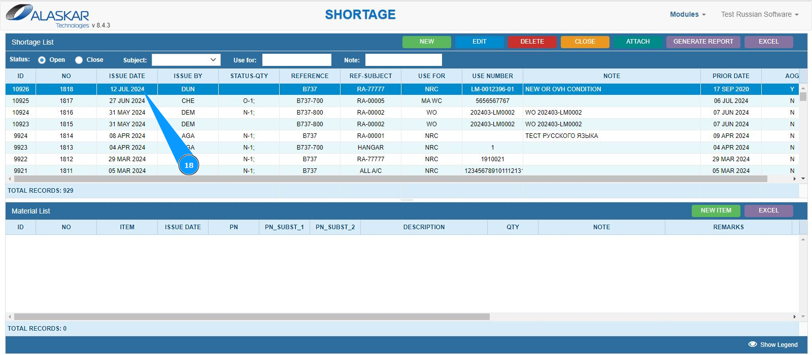Click the GENERATE REPORT button

pos(703,42)
